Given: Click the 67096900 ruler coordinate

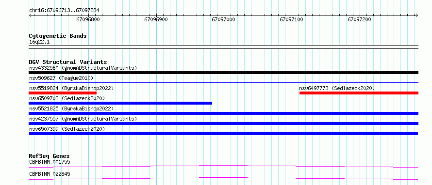Looking at the screenshot, I should 156,19.
